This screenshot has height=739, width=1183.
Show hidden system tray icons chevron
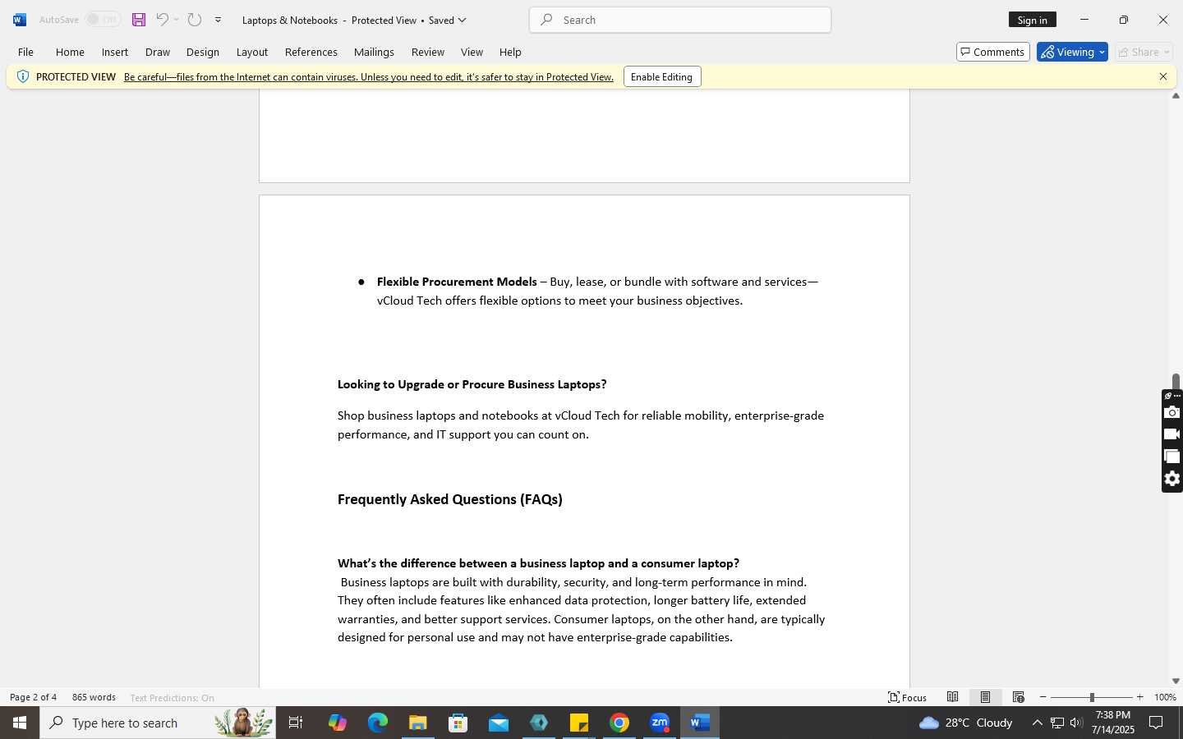(1037, 723)
